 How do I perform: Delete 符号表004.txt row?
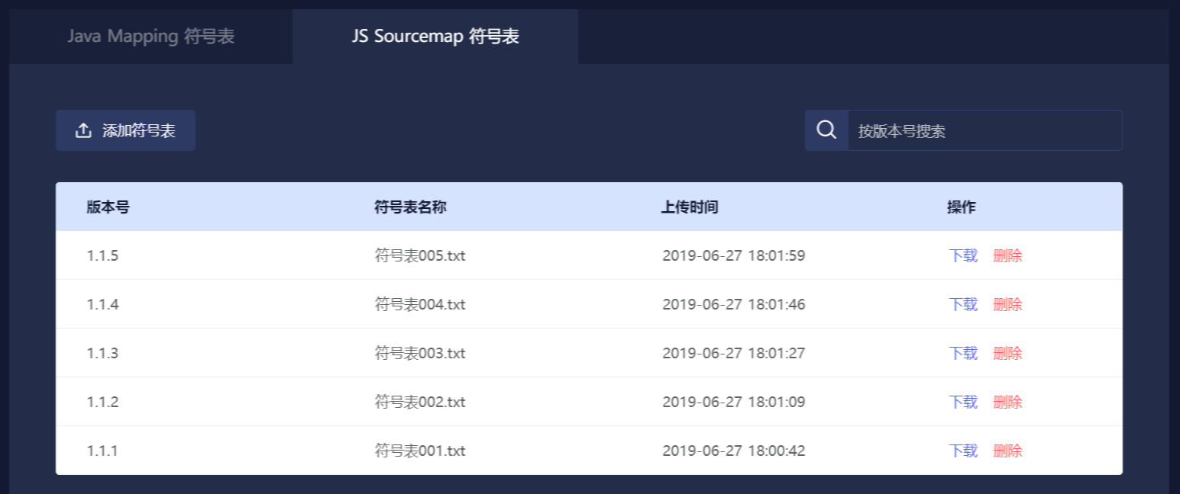(x=1007, y=304)
